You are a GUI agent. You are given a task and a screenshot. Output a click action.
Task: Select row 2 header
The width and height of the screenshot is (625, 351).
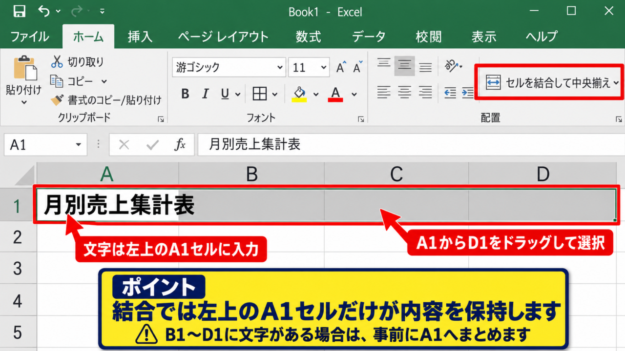18,237
